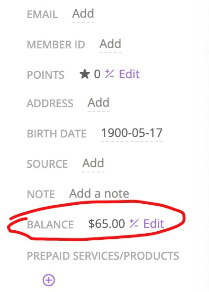This screenshot has height=292, width=209.
Task: Click the plus/minus icon for Balance
Action: pyautogui.click(x=134, y=223)
